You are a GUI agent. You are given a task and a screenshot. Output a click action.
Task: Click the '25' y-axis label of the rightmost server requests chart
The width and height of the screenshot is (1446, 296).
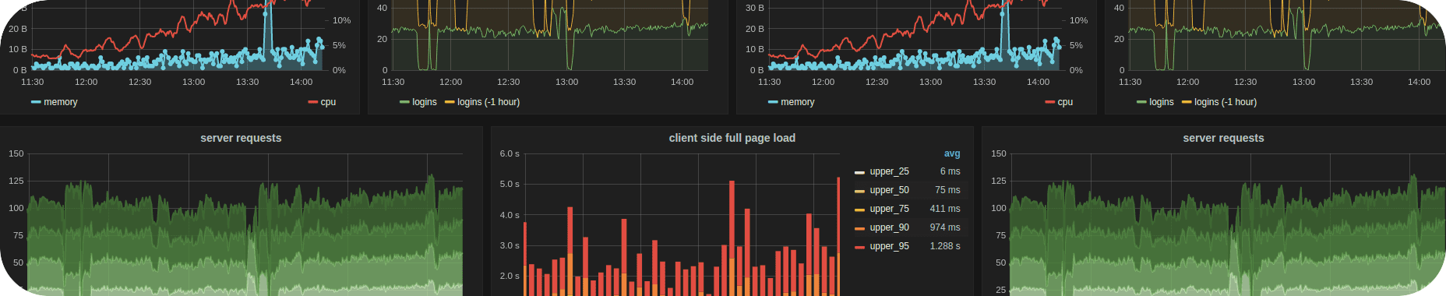coord(1001,290)
